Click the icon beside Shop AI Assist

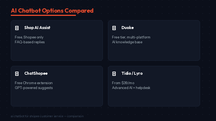pyautogui.click(x=17, y=28)
